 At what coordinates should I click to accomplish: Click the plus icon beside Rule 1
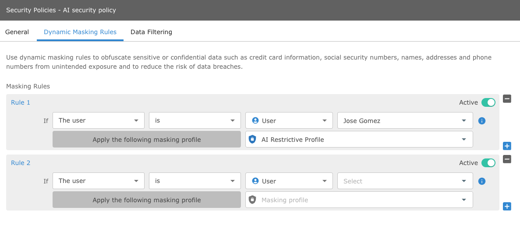(x=507, y=146)
